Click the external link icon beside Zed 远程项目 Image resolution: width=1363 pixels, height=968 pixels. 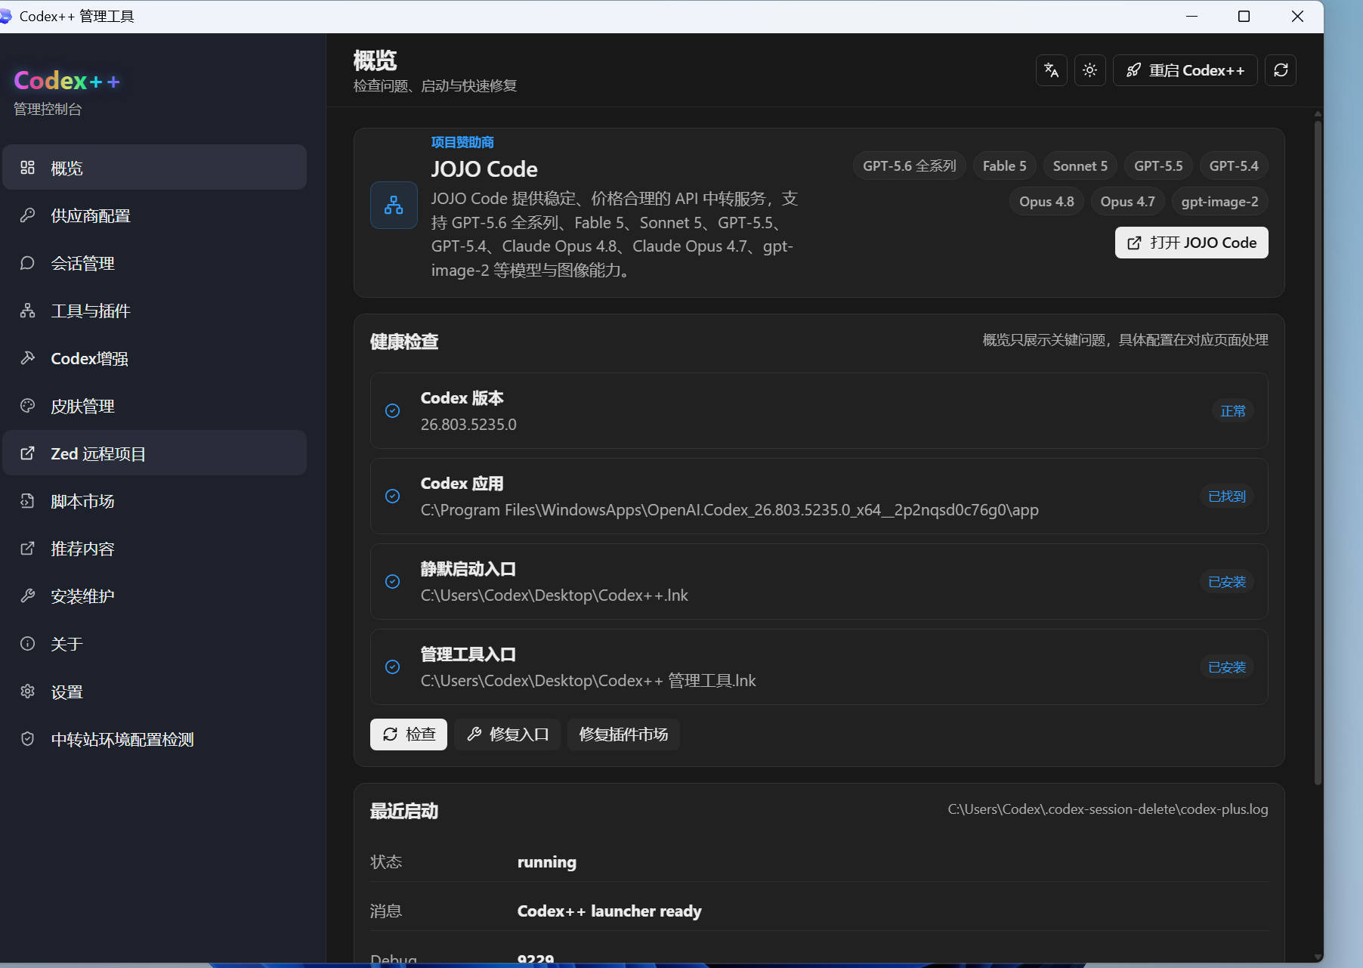point(27,453)
